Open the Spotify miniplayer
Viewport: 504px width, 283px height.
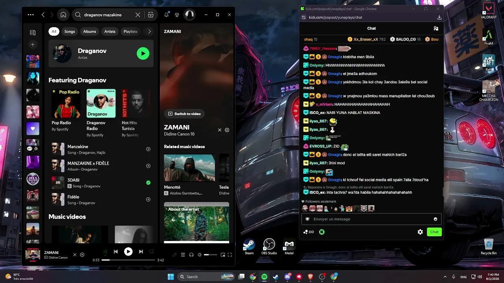(222, 255)
